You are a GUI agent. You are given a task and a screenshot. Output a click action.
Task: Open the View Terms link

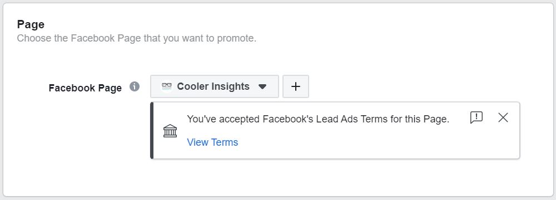pos(212,142)
